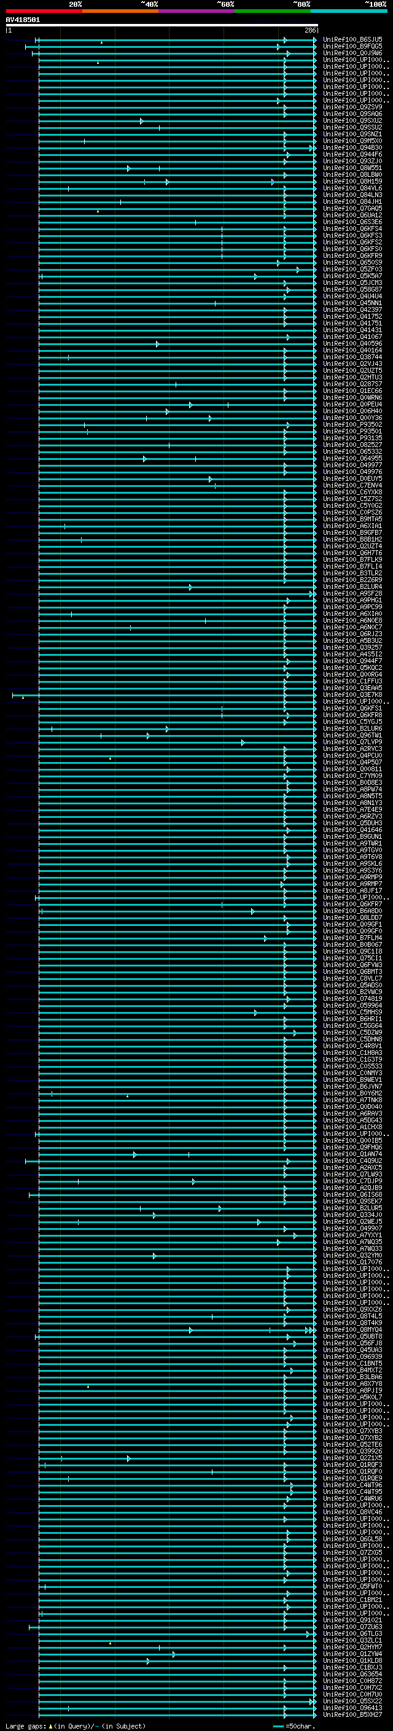Click the orange ~40% identity legend bar
393x1731 pixels.
point(120,11)
